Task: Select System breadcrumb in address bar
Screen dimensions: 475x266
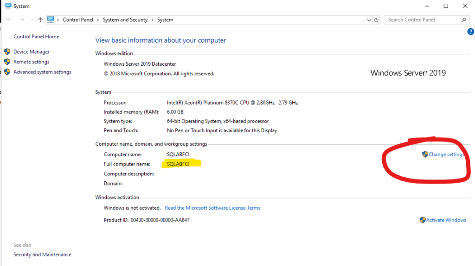Action: click(165, 19)
